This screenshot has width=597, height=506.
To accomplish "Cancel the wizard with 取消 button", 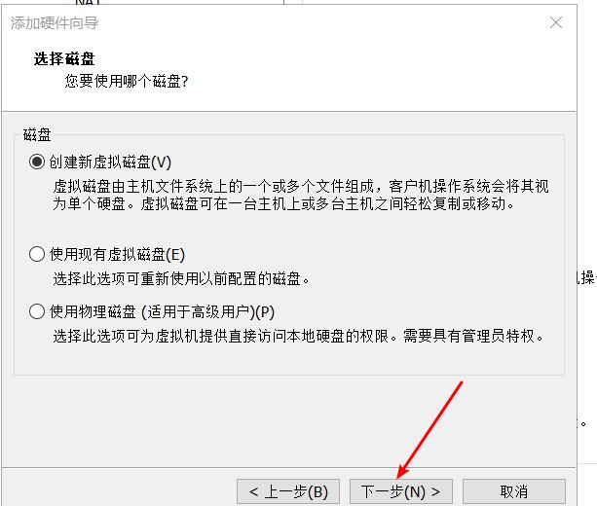I will pos(514,491).
